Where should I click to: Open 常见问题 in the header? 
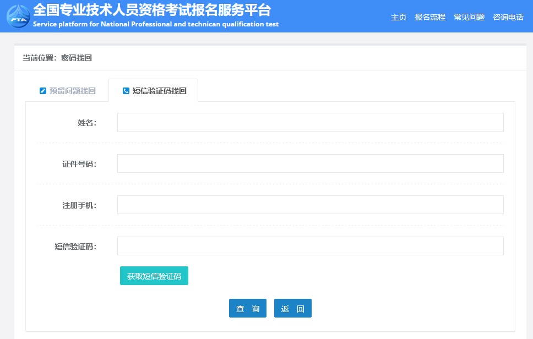[469, 17]
